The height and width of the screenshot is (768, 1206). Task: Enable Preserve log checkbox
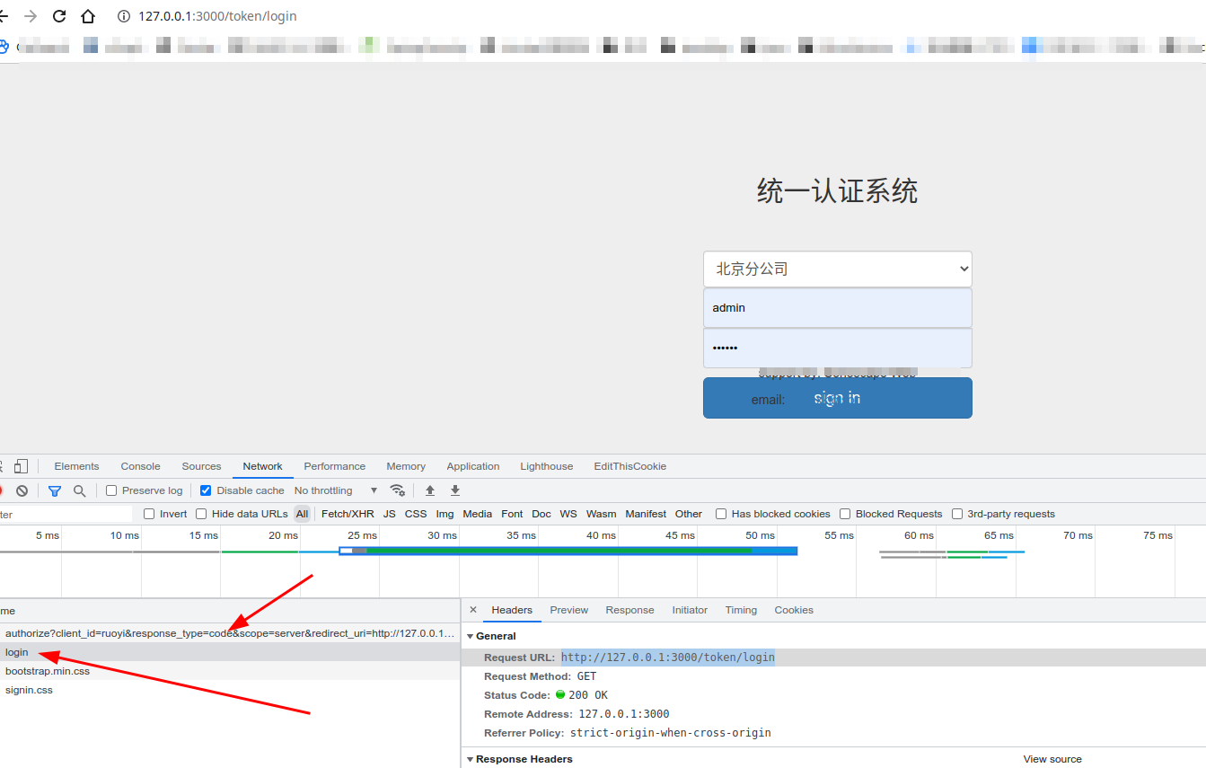pos(111,490)
